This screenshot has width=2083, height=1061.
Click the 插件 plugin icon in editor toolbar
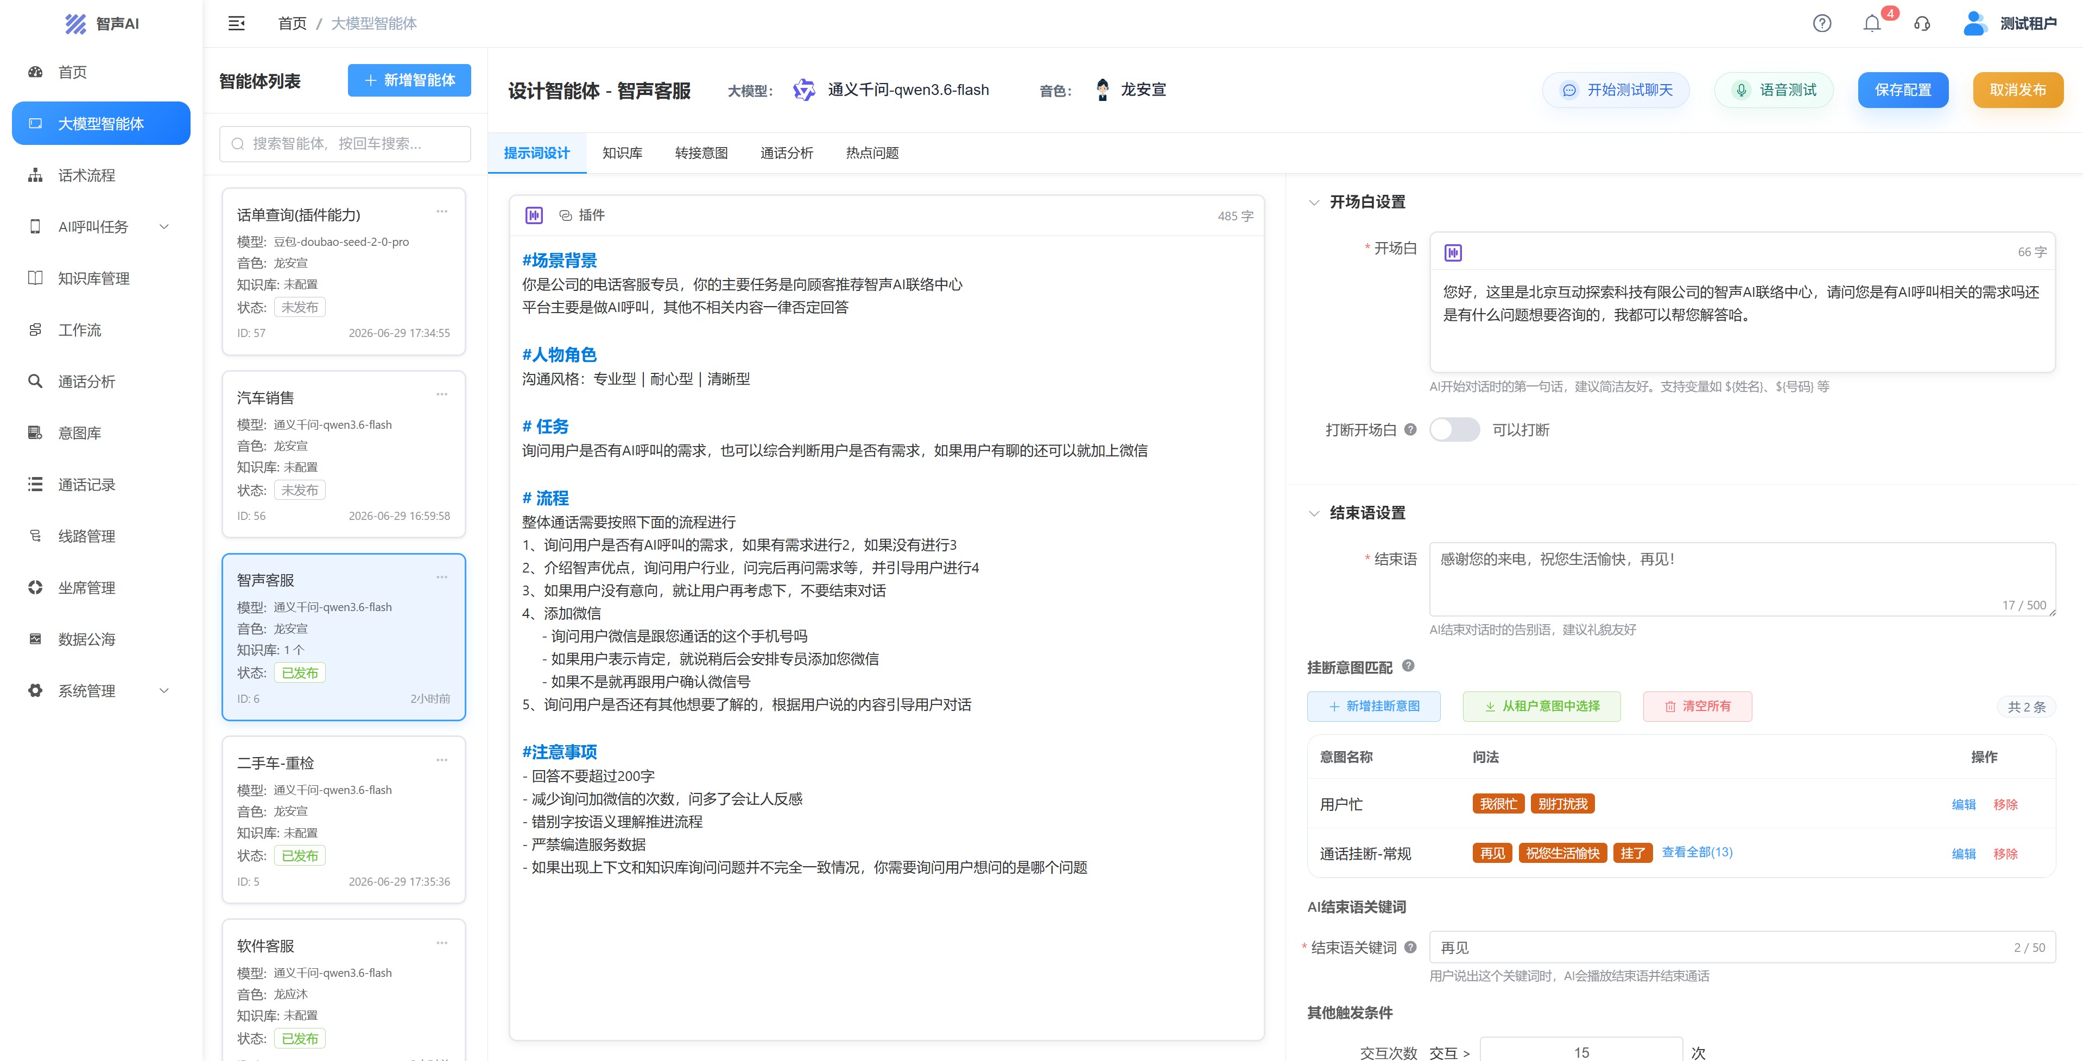[x=565, y=215]
